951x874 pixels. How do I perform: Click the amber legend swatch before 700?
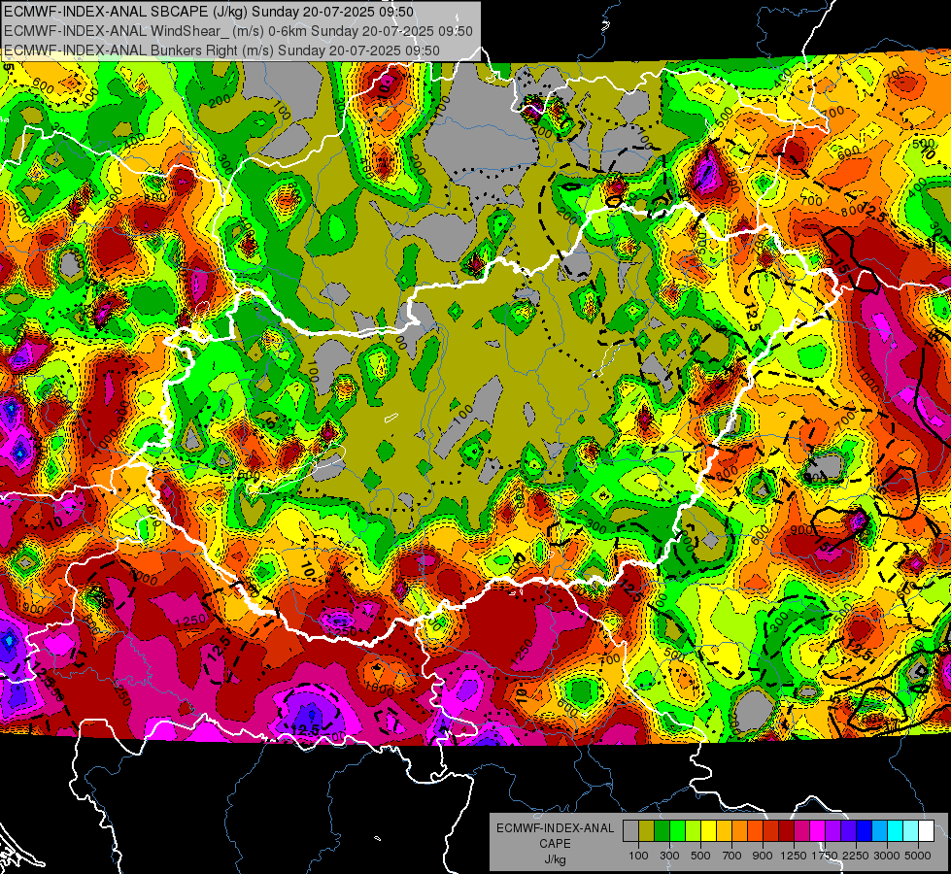tap(724, 831)
